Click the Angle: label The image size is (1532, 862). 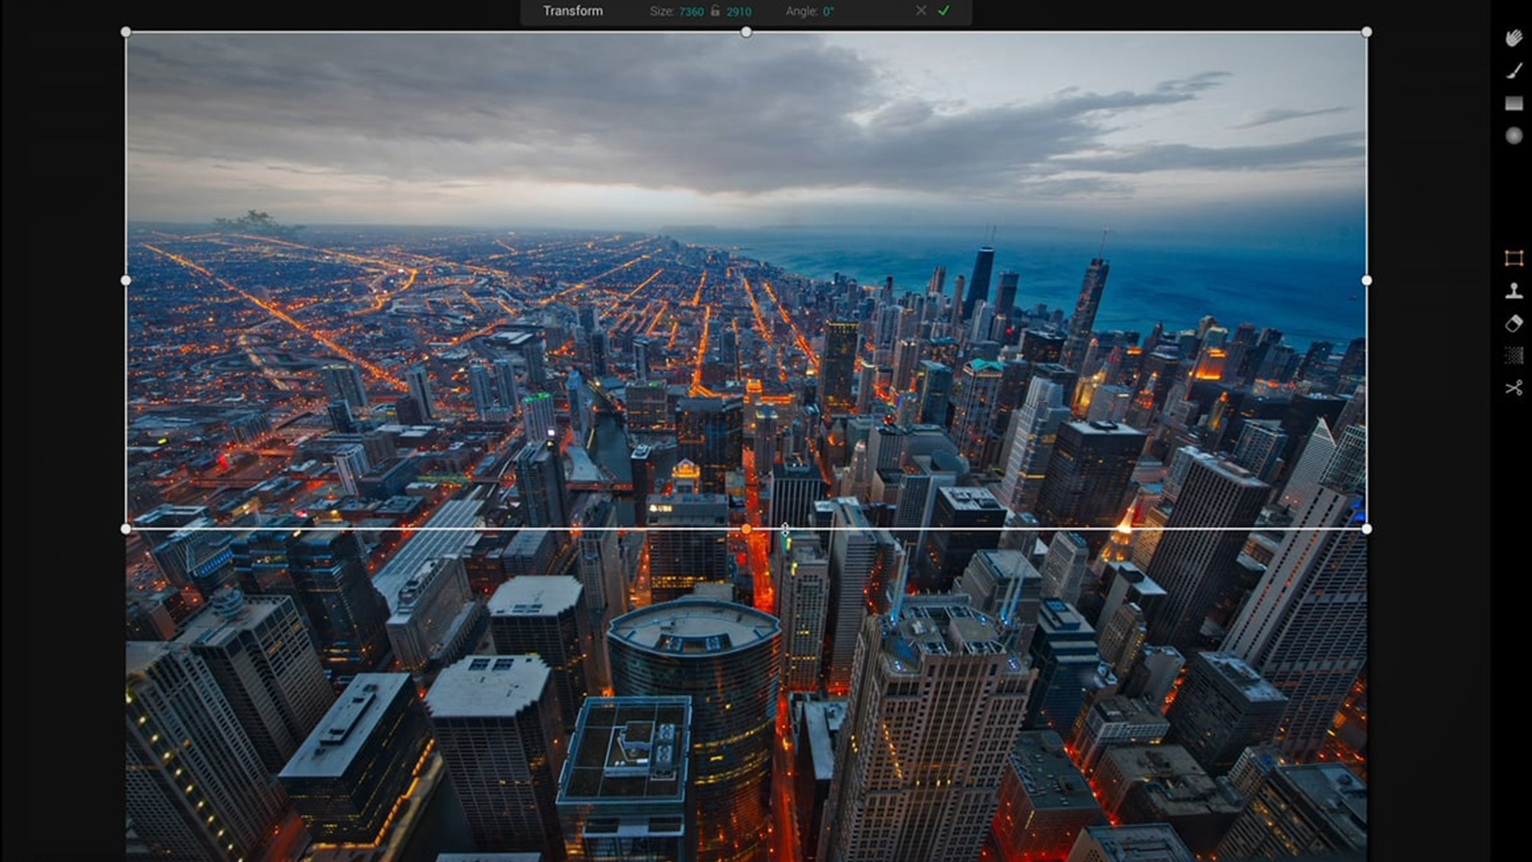point(801,11)
